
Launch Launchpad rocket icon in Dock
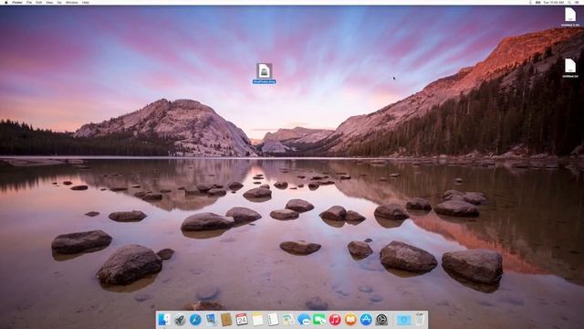(x=180, y=320)
